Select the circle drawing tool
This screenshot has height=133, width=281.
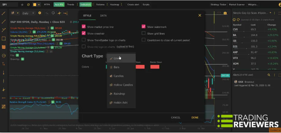click(x=4, y=56)
